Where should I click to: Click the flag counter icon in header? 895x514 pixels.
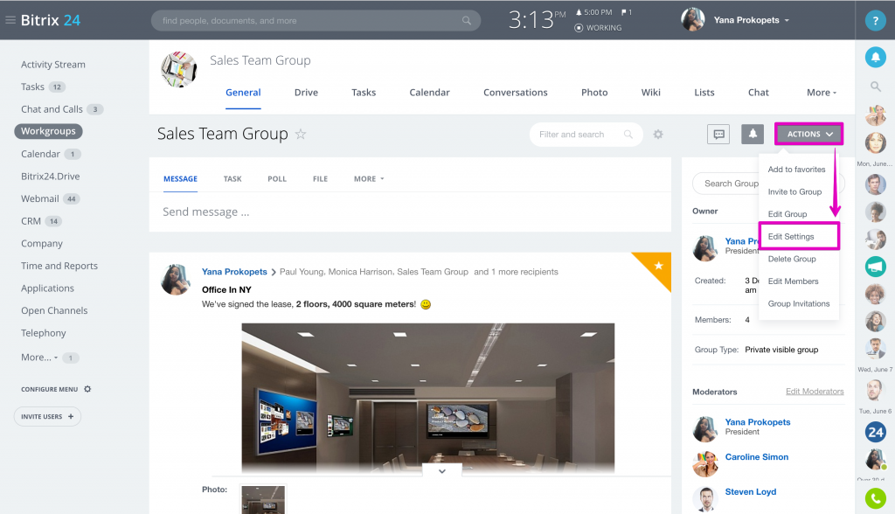(626, 12)
